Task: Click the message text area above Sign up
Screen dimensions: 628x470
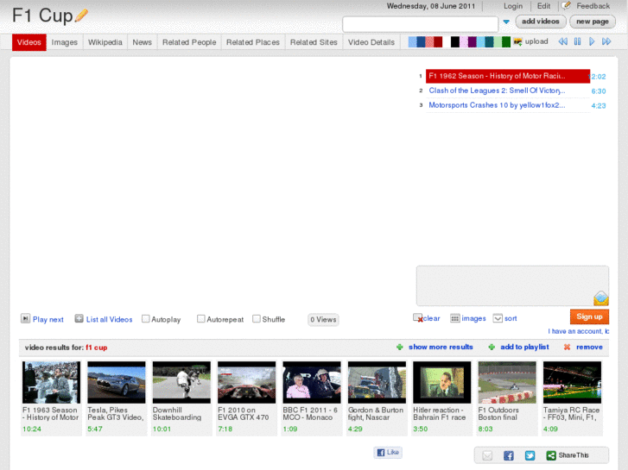Action: pos(512,285)
